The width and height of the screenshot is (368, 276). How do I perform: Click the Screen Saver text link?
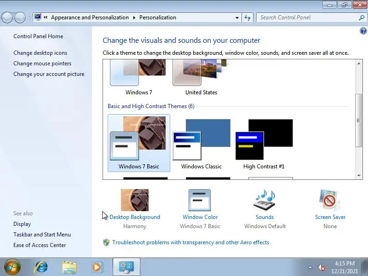[x=330, y=217]
